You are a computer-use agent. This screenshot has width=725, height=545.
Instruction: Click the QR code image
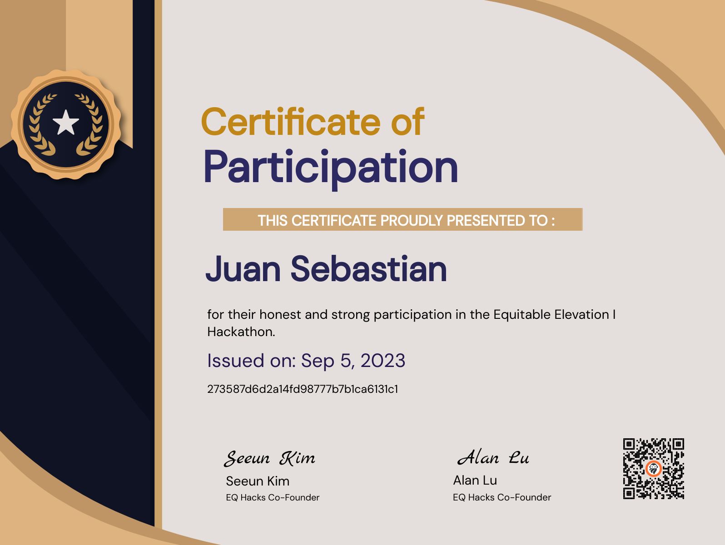(x=653, y=469)
